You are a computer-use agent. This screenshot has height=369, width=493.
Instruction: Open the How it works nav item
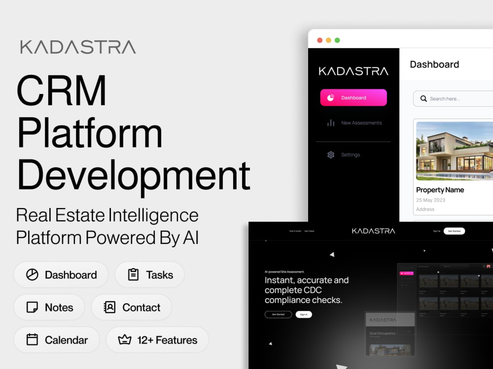coord(295,231)
